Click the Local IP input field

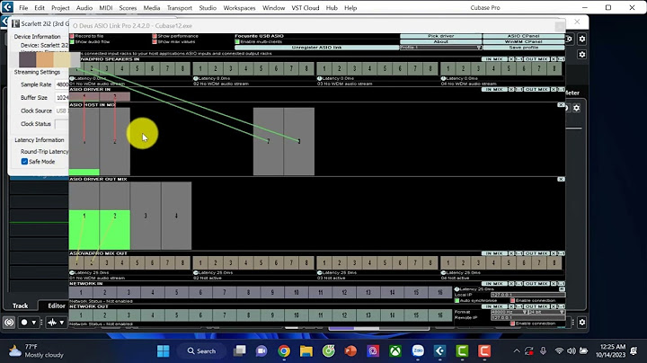tap(527, 295)
